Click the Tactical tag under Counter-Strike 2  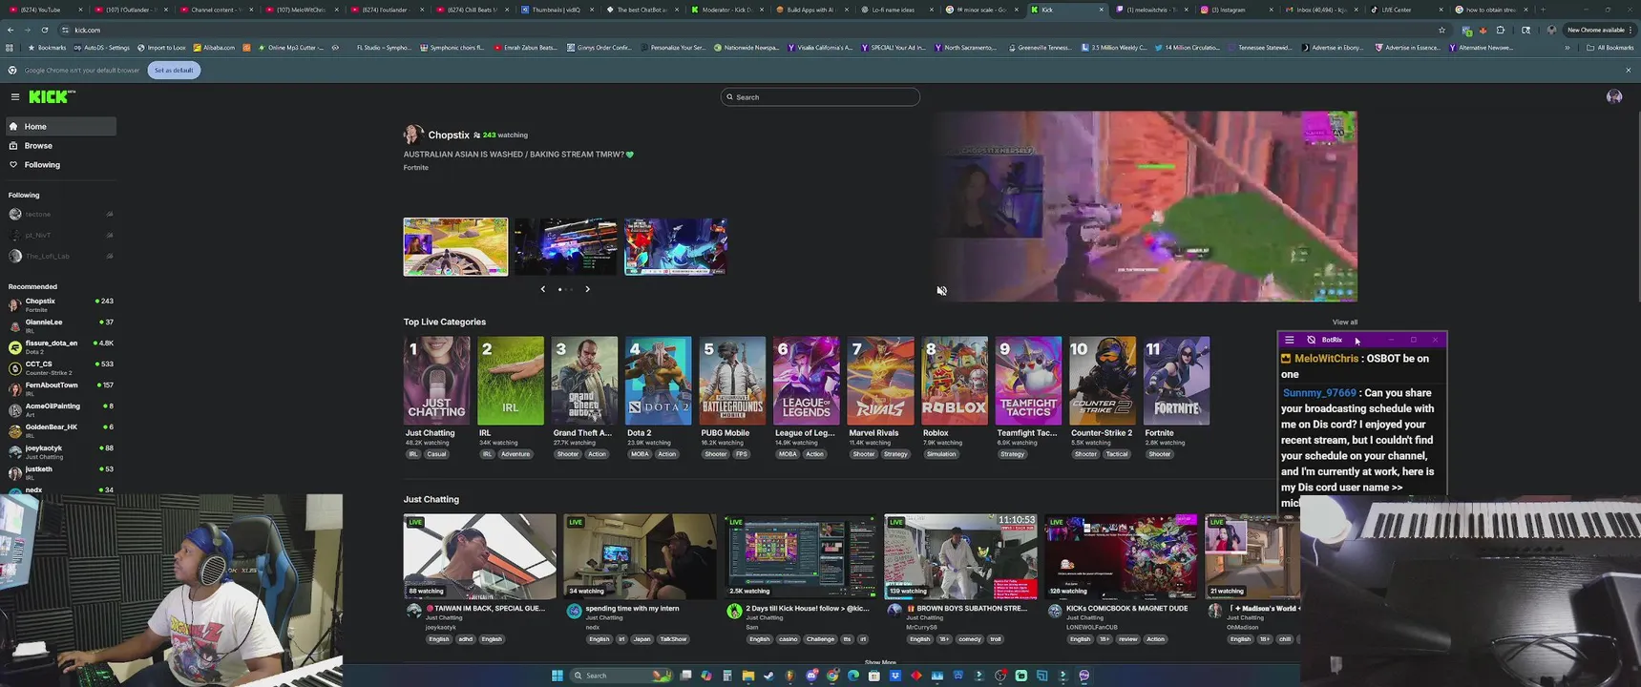click(x=1117, y=454)
